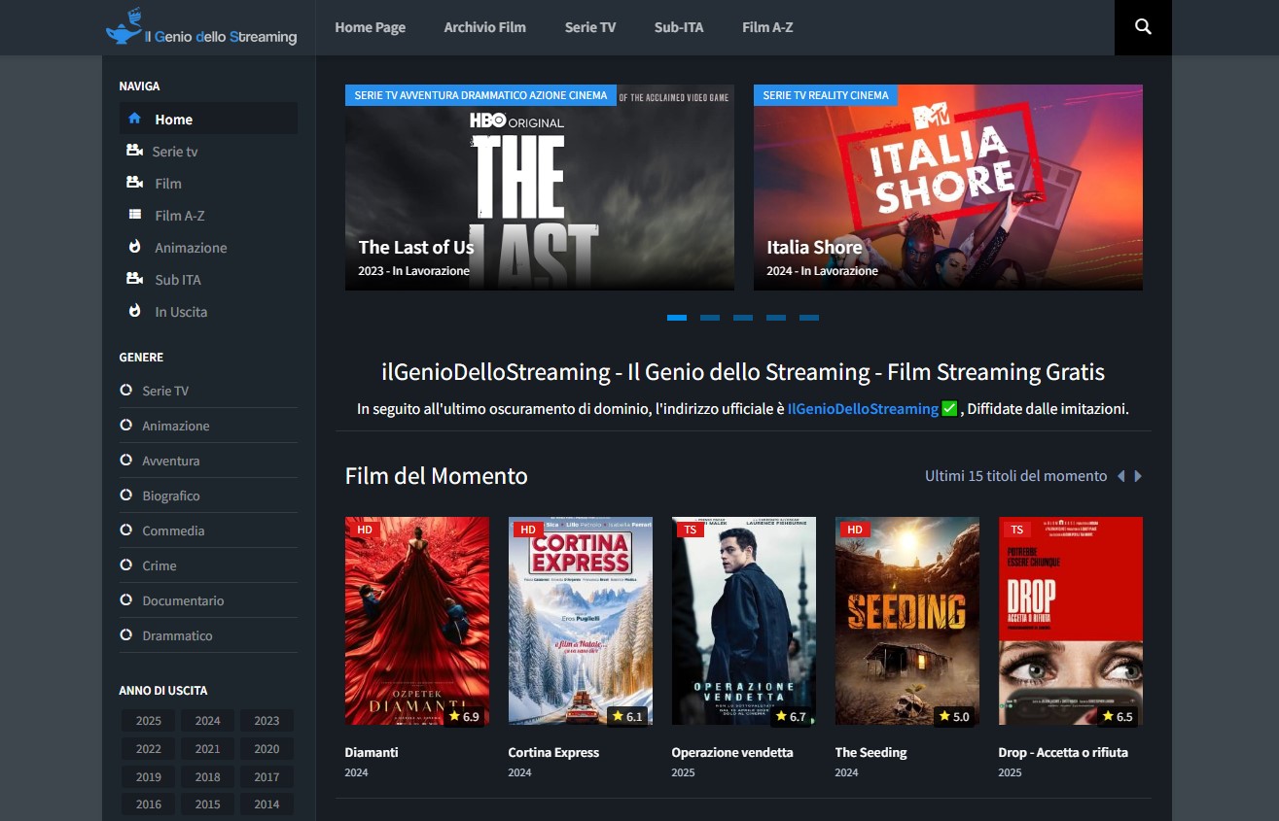Image resolution: width=1279 pixels, height=821 pixels.
Task: Click the circle icon beside Drammatico
Action: tap(125, 634)
